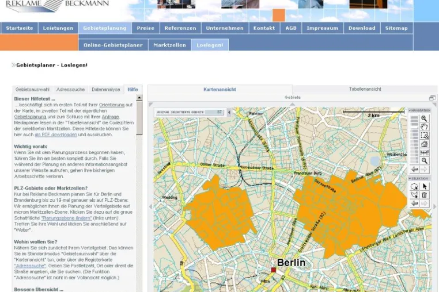
Task: Go to next map view arrow in Navigation
Action: coord(425,170)
